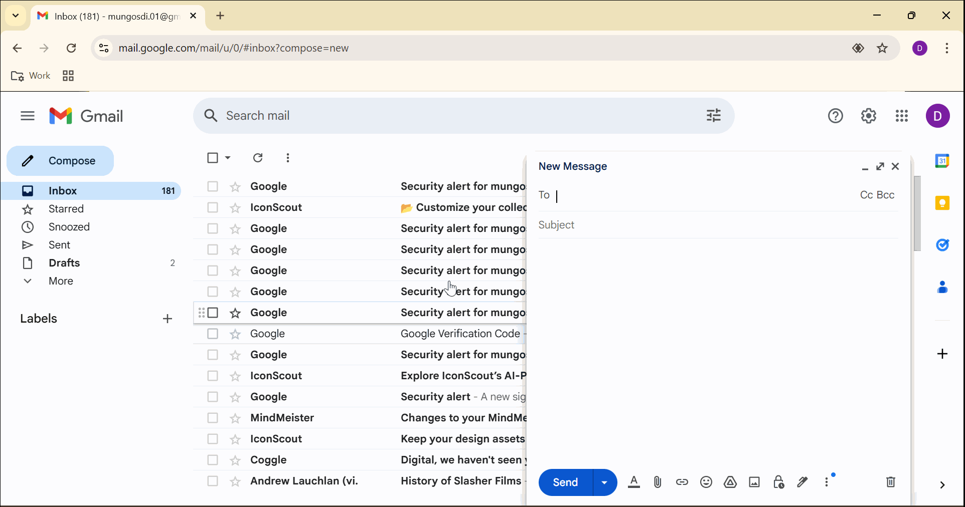Click the insert photo icon
965x507 pixels.
coord(754,482)
